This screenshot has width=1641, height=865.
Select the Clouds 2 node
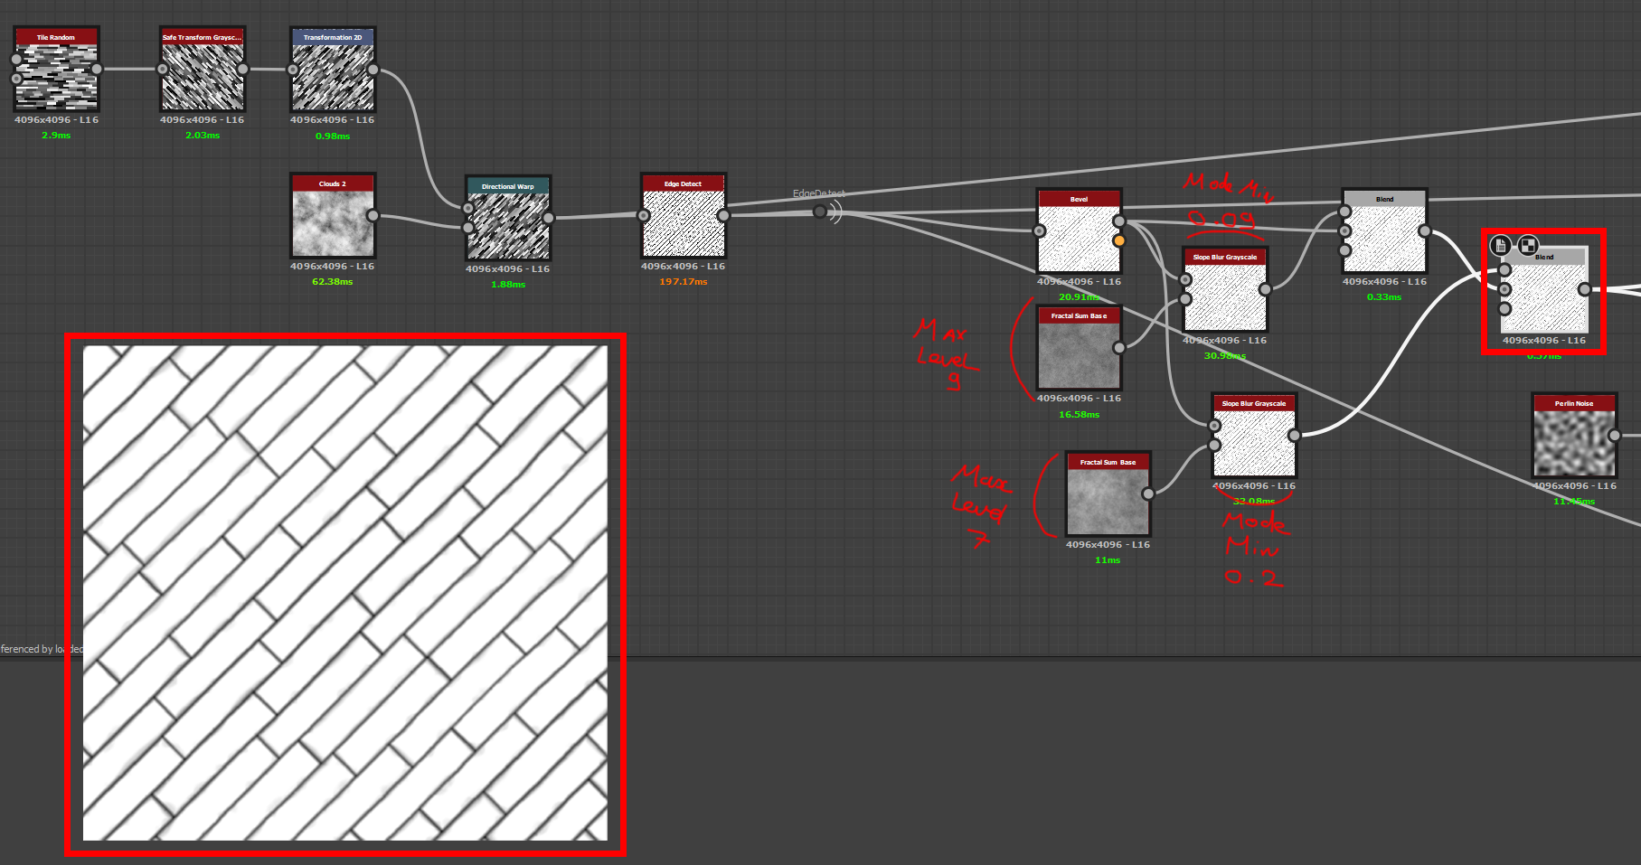[x=333, y=215]
